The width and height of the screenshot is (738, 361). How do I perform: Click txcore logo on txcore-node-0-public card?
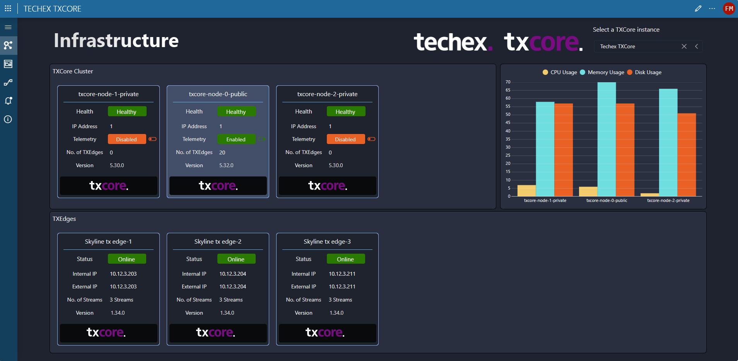point(218,186)
